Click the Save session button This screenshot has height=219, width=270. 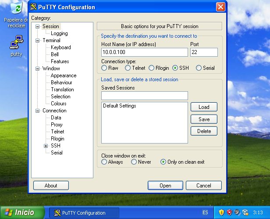pyautogui.click(x=204, y=119)
